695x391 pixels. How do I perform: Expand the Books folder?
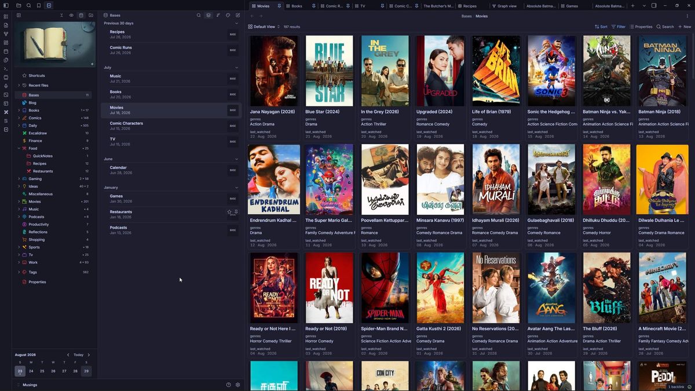pyautogui.click(x=19, y=110)
